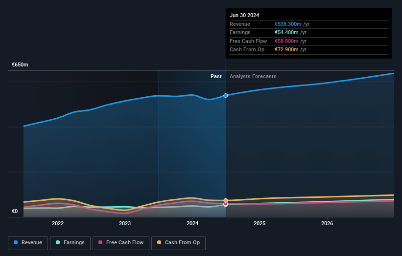Click the blue Revenue legend dot
Screen dimensions: 402x256
pos(16,242)
